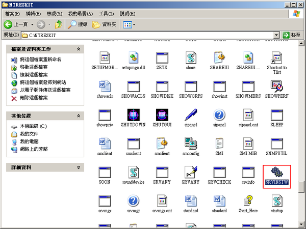
Task: Select the SLEEP executable icon
Action: point(277,115)
